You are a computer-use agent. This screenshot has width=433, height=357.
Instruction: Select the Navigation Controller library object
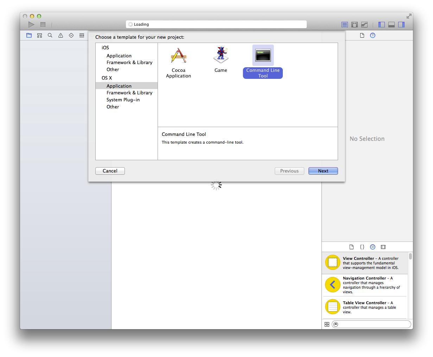(365, 285)
